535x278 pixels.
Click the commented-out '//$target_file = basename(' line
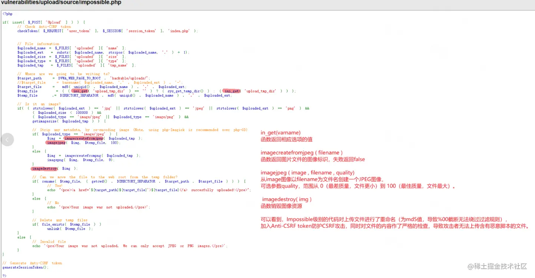click(100, 82)
